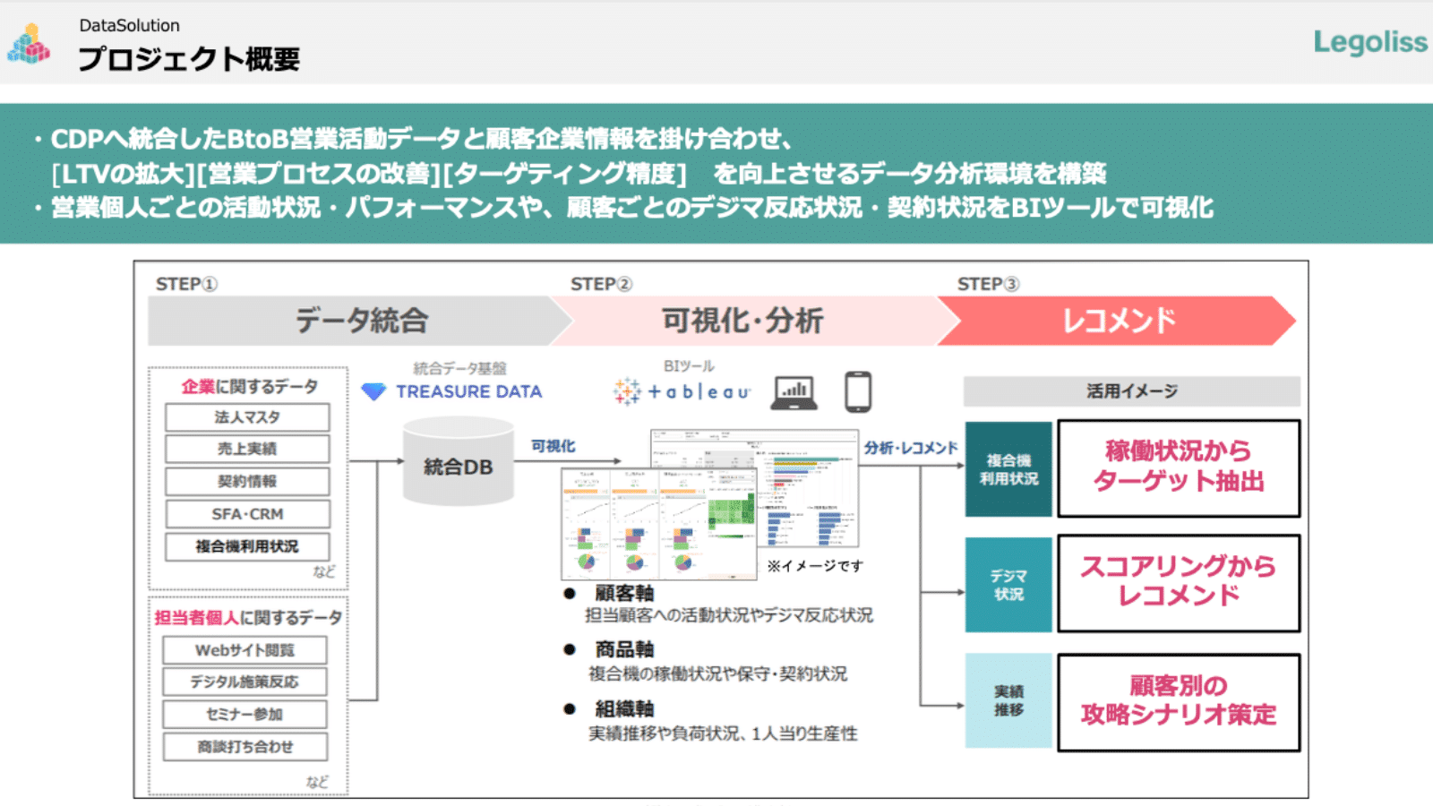
Task: Click the 商談打ち合わせ box
Action: pos(245,747)
